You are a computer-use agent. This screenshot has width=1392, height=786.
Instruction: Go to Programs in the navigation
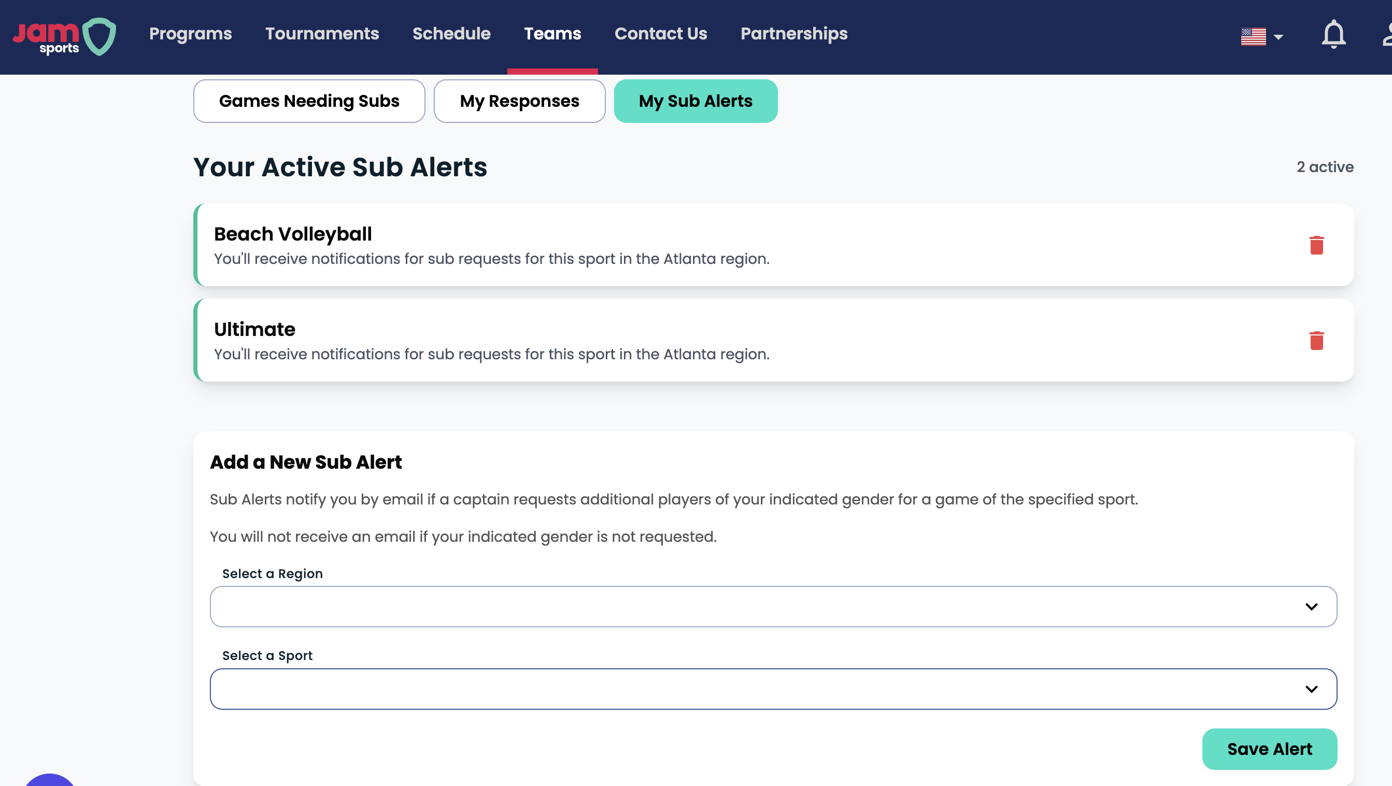tap(190, 34)
